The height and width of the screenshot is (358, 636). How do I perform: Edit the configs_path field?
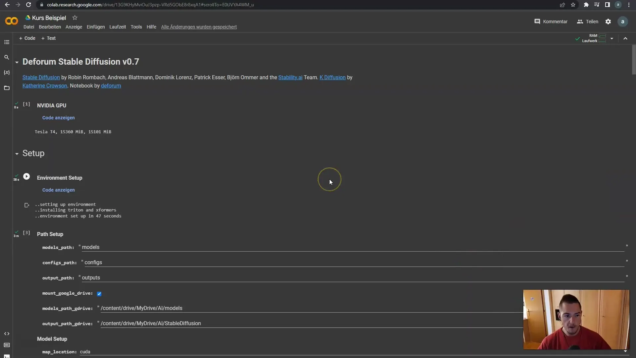pyautogui.click(x=354, y=263)
